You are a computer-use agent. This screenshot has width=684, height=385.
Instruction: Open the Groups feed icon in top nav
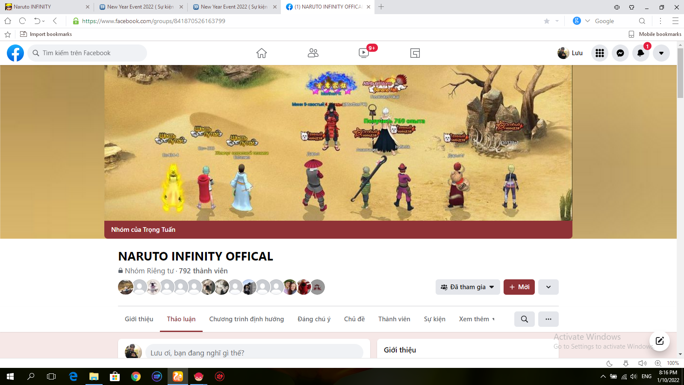pos(415,53)
